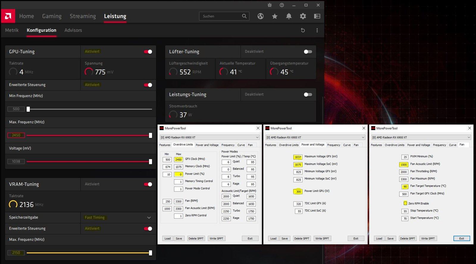Enable Leistungs-Tuning switch
The image size is (476, 264).
click(308, 94)
